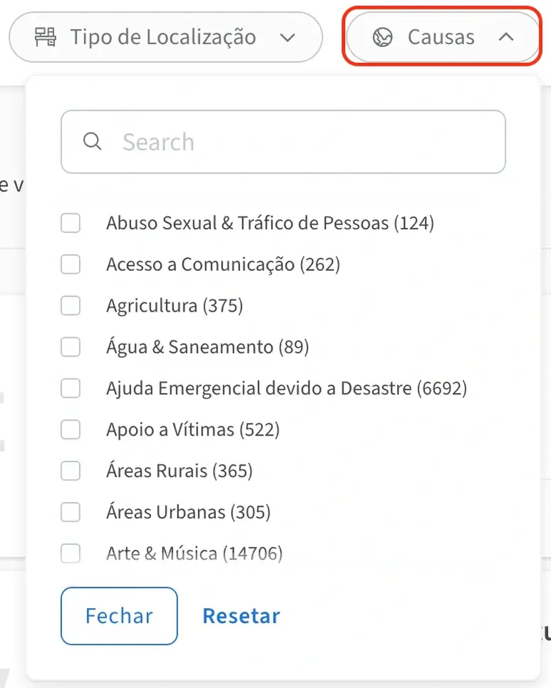Click the Causas globe icon

click(x=383, y=37)
